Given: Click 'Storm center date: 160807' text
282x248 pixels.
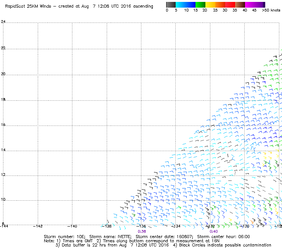Looking at the screenshot, I should (164, 237).
